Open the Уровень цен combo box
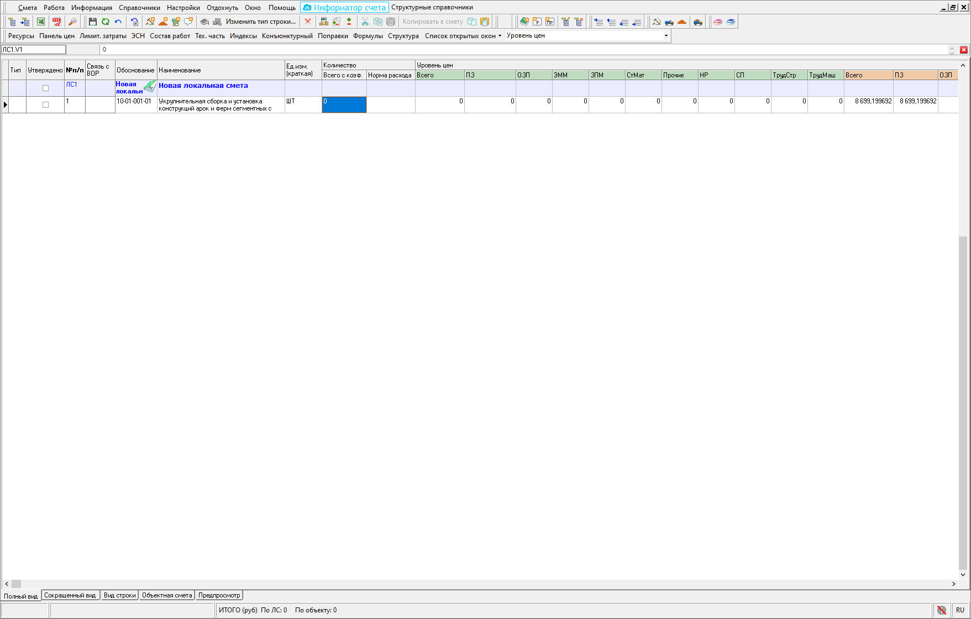 click(665, 36)
